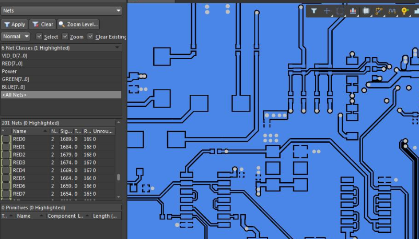Start interactive routing with route icon
Image resolution: width=419 pixels, height=239 pixels.
click(379, 10)
